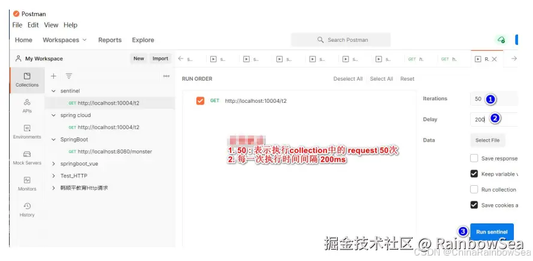Open the Workspaces dropdown
The image size is (533, 261).
pos(65,40)
